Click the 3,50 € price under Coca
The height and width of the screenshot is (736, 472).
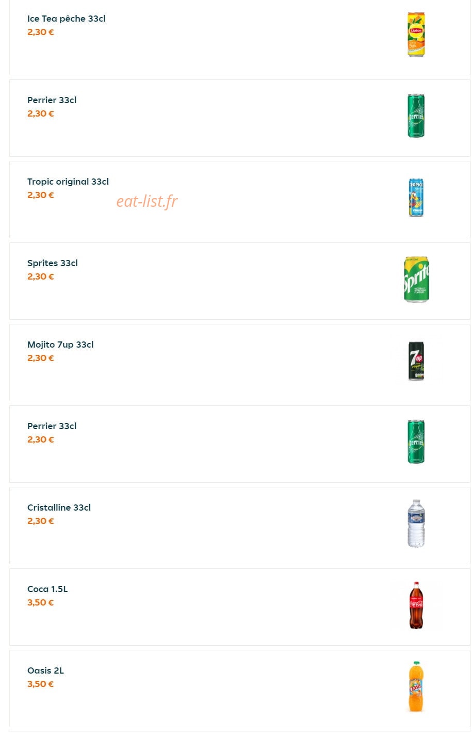point(41,602)
